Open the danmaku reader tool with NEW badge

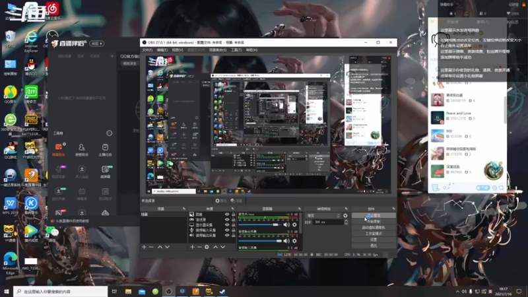(x=105, y=172)
